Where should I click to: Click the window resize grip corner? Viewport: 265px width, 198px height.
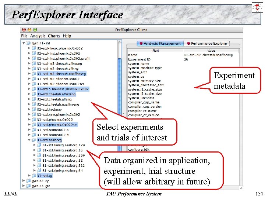[241, 188]
